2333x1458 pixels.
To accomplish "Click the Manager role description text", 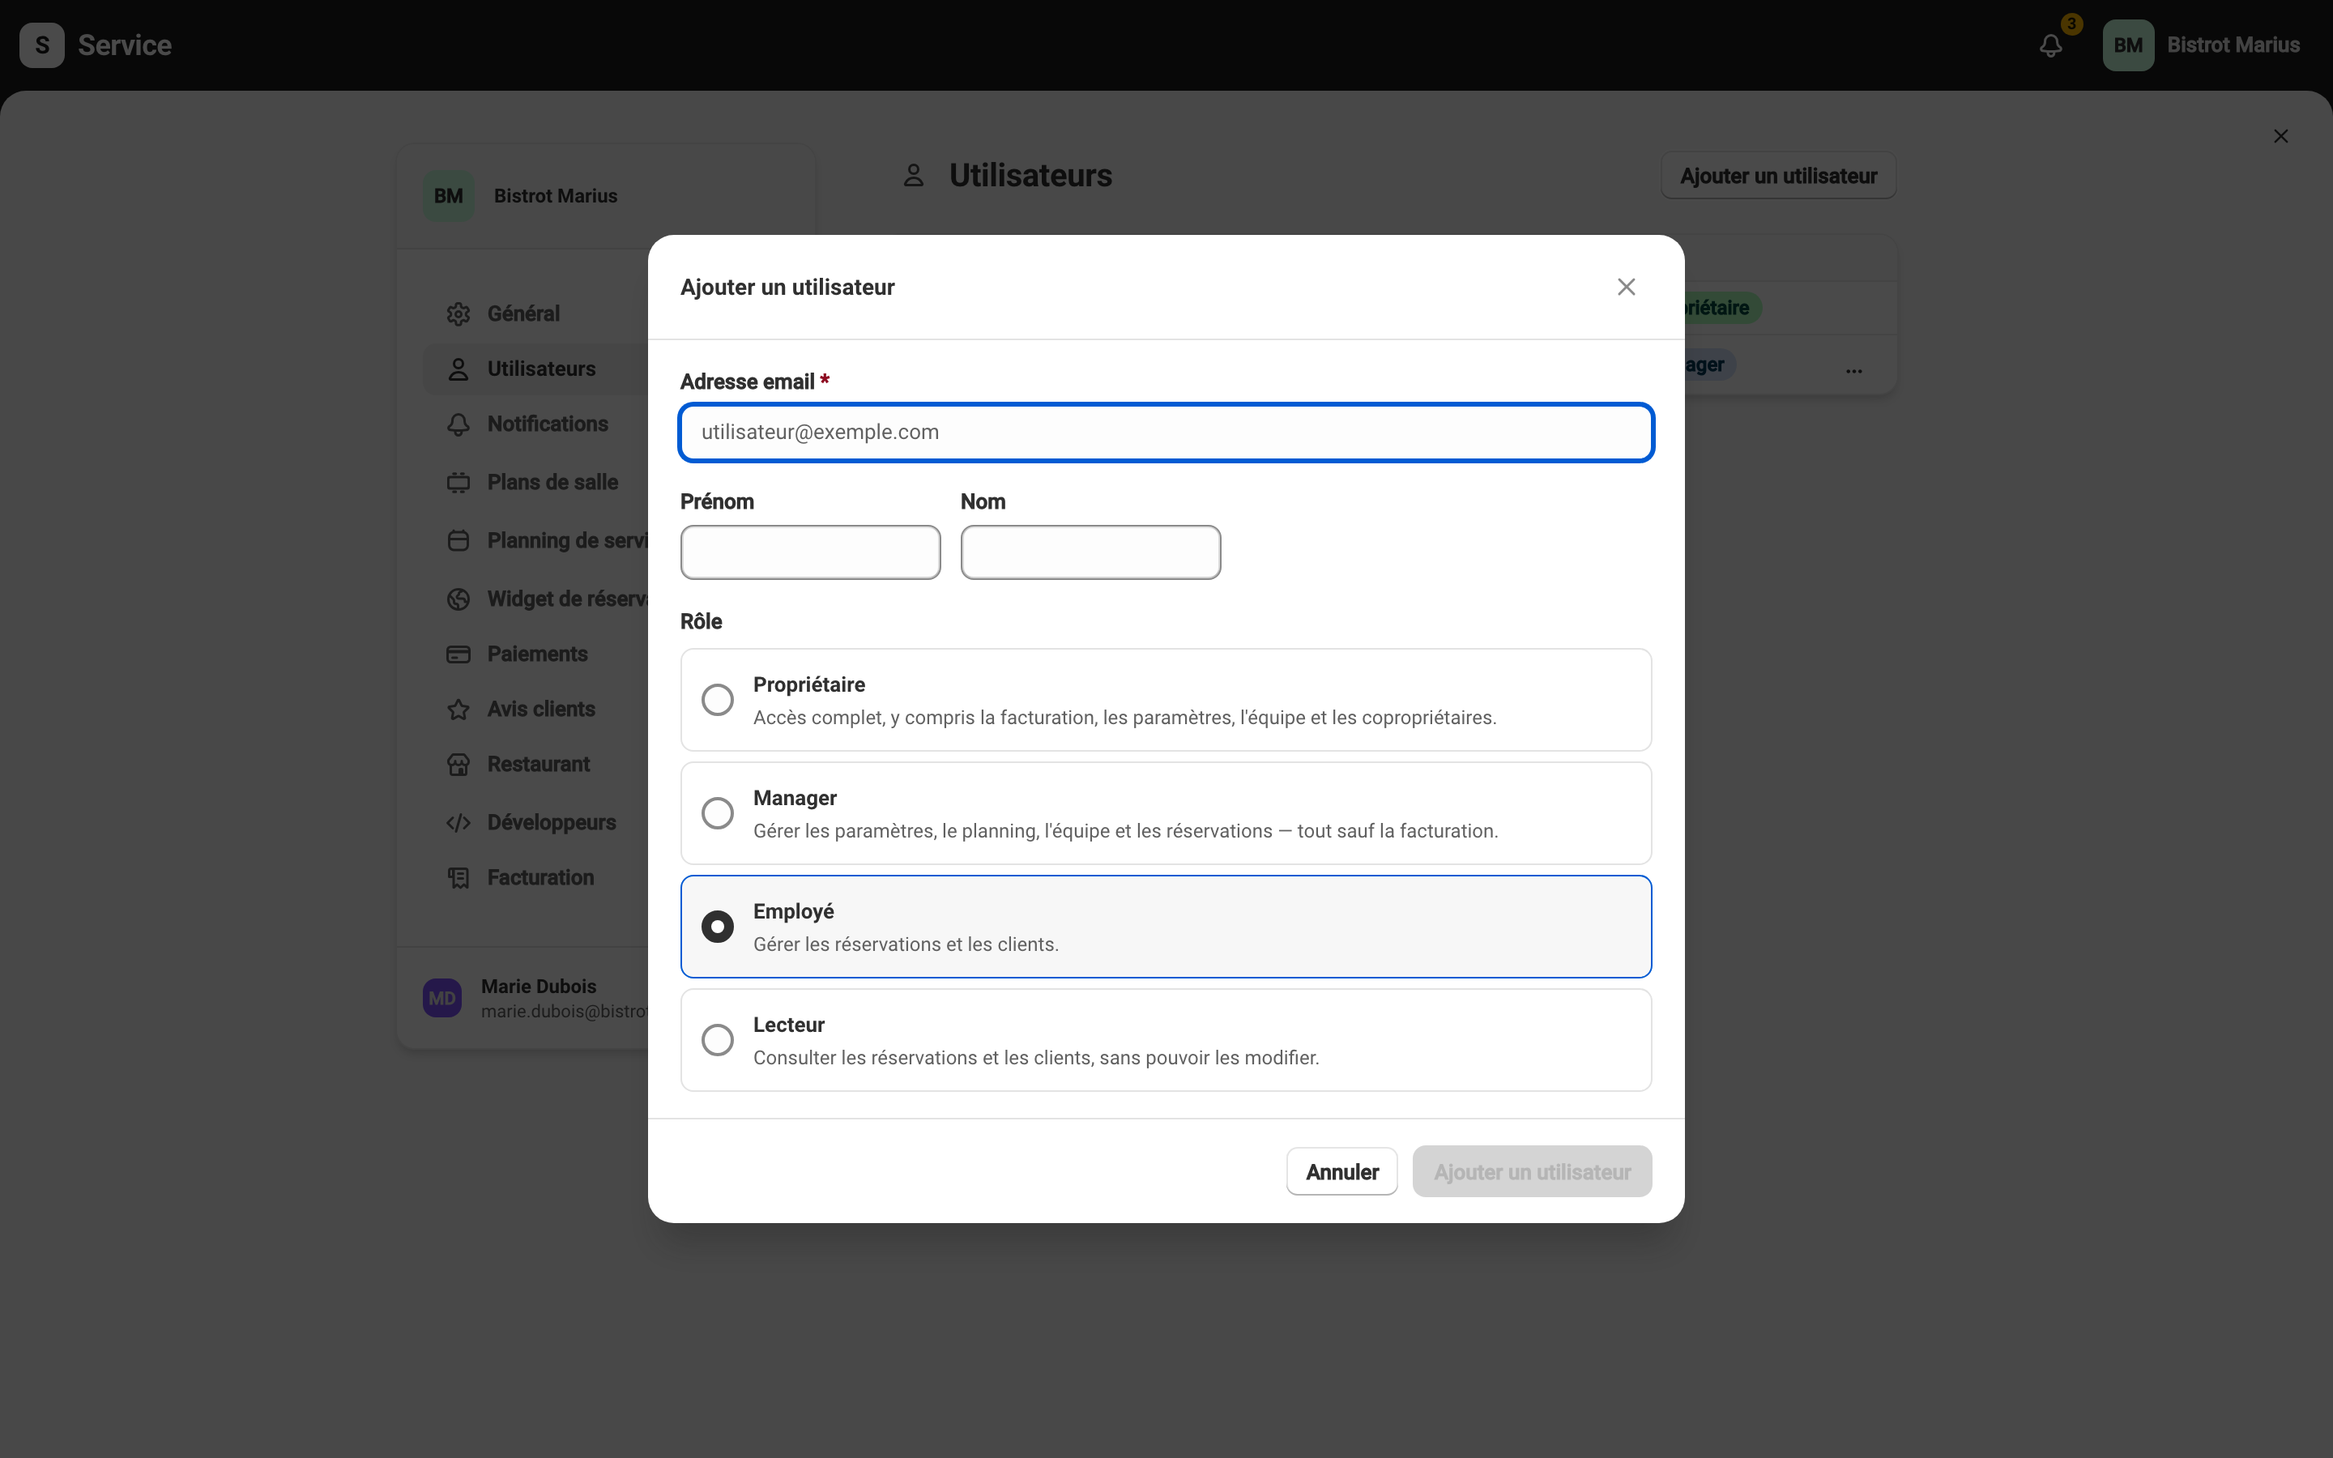I will (1126, 831).
